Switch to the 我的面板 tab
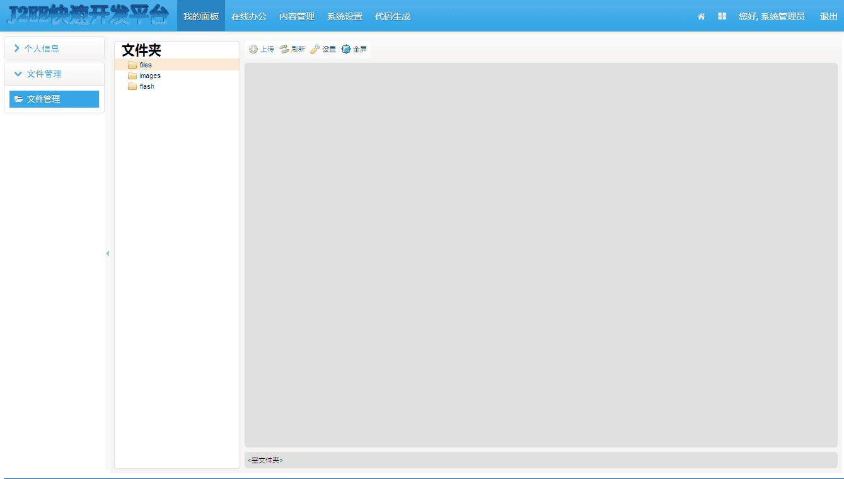Image resolution: width=844 pixels, height=479 pixels. (201, 16)
